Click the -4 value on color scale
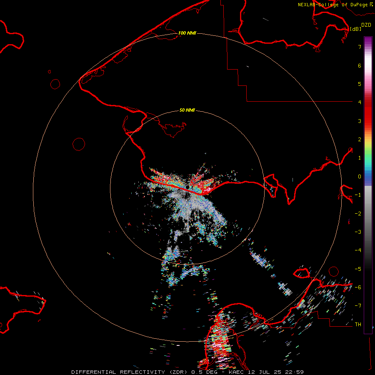Screen dimensions: 375x375 click(x=358, y=250)
